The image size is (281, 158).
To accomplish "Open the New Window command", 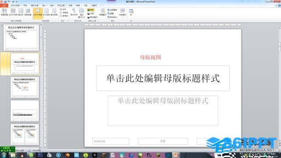I will point(102,12).
